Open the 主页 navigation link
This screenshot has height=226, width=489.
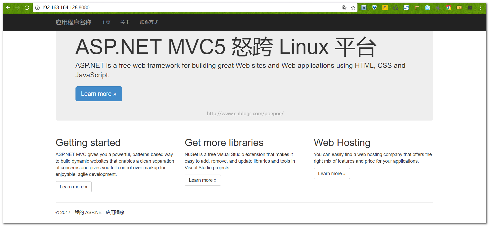click(106, 22)
